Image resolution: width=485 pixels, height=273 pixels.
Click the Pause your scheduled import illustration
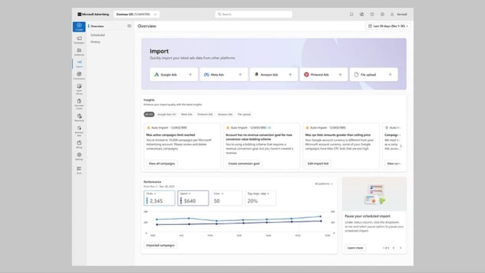point(374,195)
